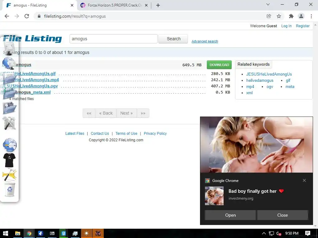Click the site padlock security icon
The width and height of the screenshot is (318, 238).
tap(39, 16)
